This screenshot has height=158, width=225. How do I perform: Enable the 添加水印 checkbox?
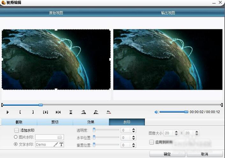pos(16,130)
